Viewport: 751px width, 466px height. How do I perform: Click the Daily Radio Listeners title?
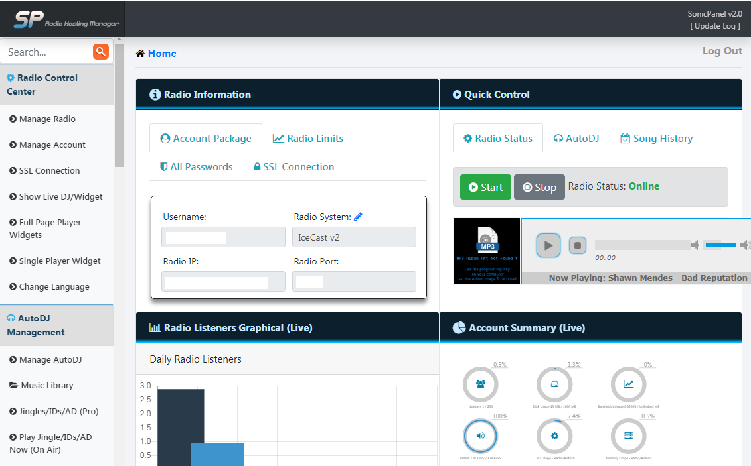click(x=195, y=359)
